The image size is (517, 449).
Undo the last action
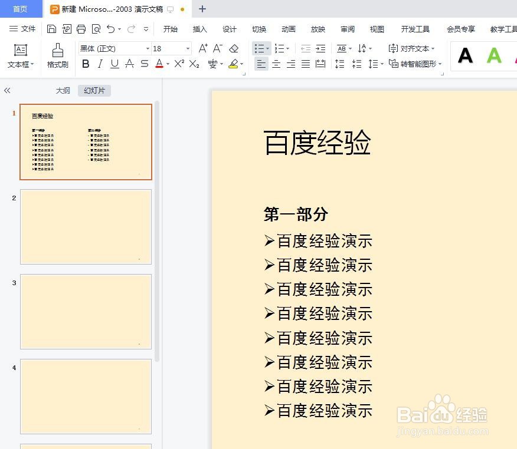coord(111,29)
